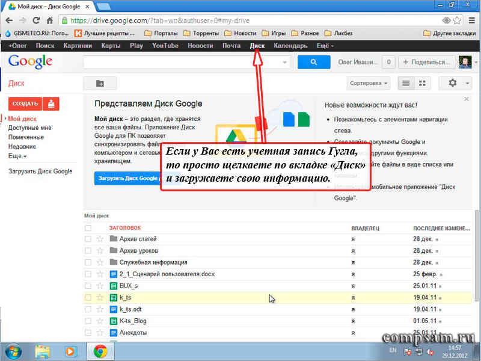481x361 pixels.
Task: Expand the Еще item in the sidebar
Action: [17, 156]
